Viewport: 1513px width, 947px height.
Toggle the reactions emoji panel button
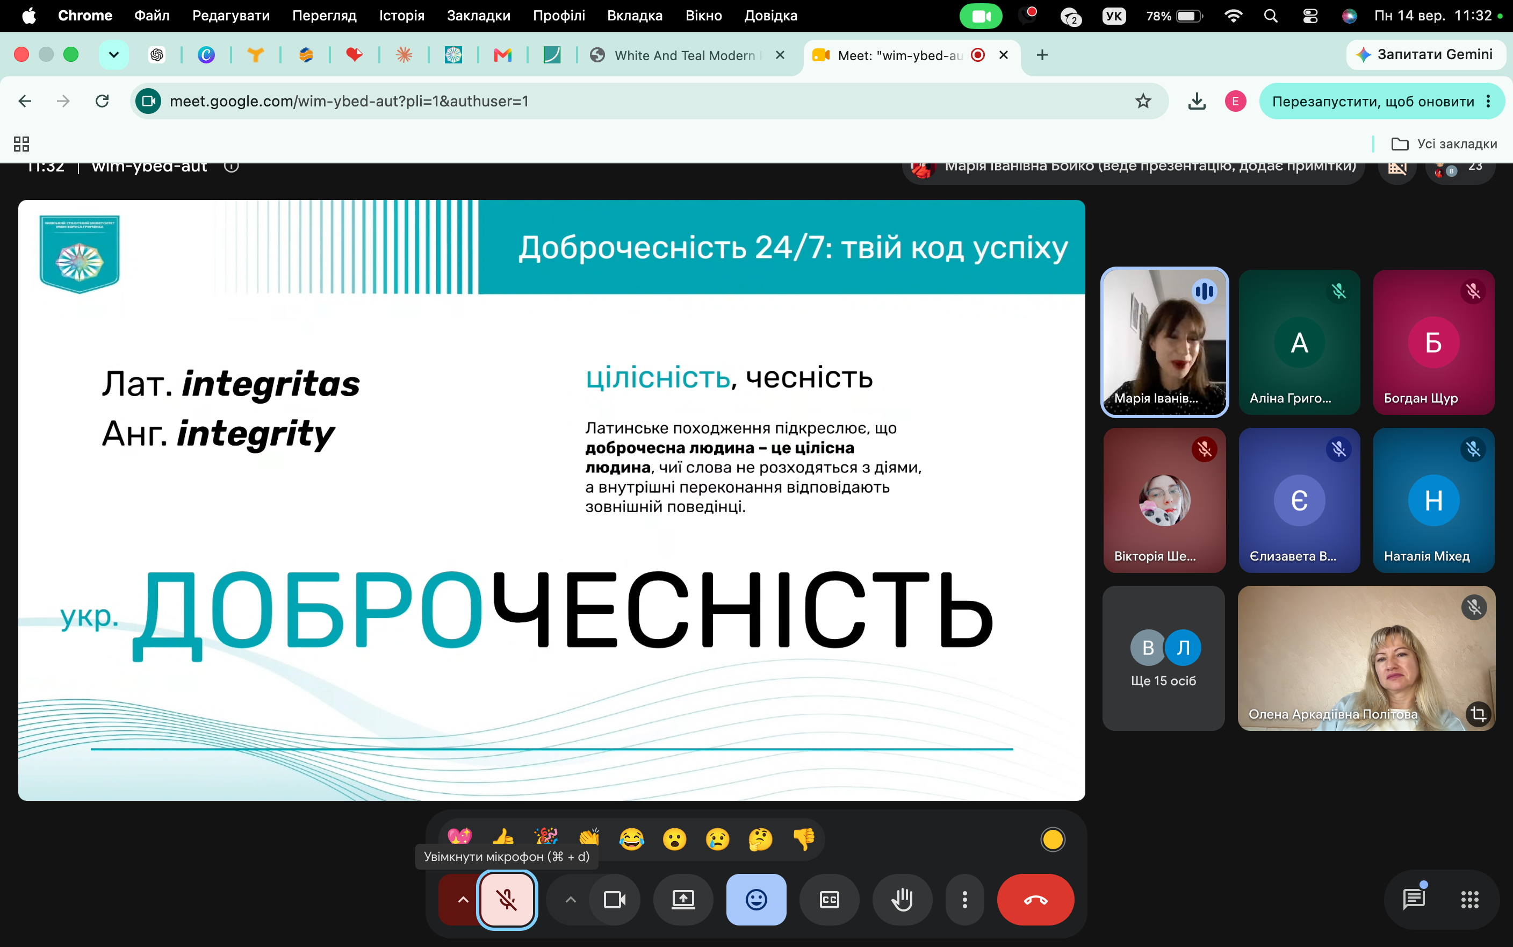pyautogui.click(x=756, y=899)
